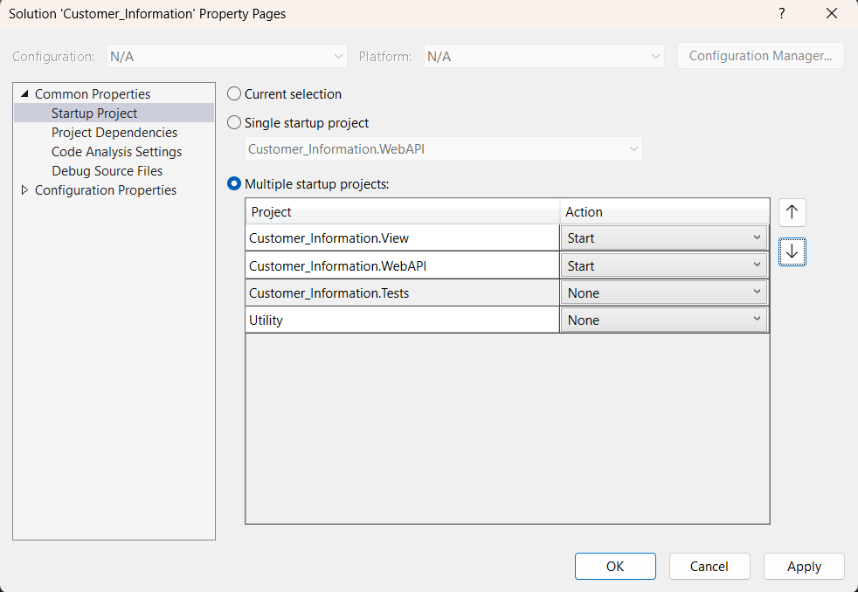
Task: Move the selected project up with the arrow
Action: pyautogui.click(x=792, y=212)
